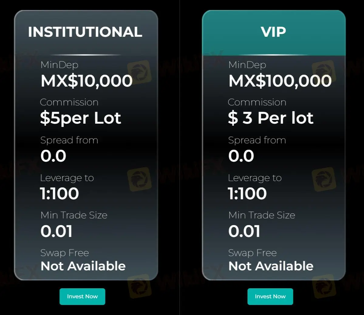The height and width of the screenshot is (315, 364).
Task: Click Invest Now under the VIP plan
Action: (x=270, y=296)
